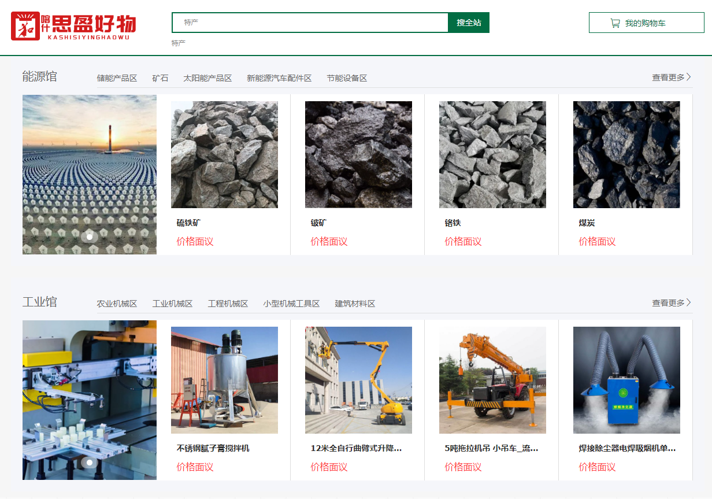View more in 工业馆 via 查看更多
This screenshot has width=712, height=499.
click(x=672, y=302)
